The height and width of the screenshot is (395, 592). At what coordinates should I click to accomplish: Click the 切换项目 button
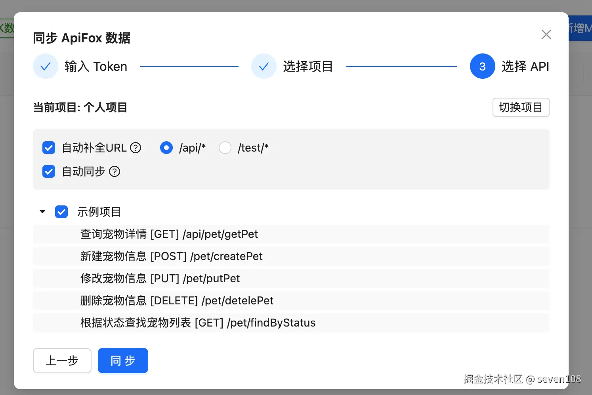pos(521,107)
